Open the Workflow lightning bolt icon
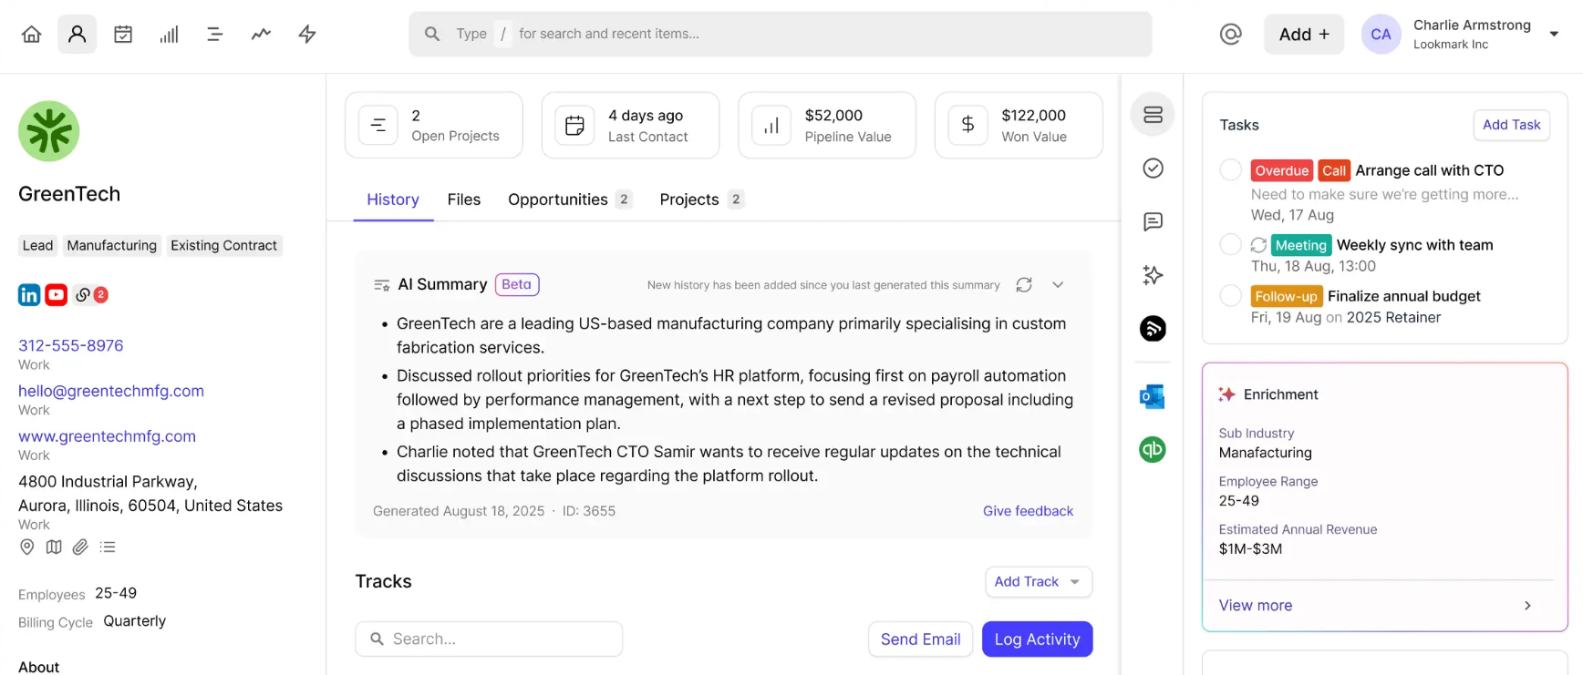Image resolution: width=1583 pixels, height=675 pixels. point(307,34)
